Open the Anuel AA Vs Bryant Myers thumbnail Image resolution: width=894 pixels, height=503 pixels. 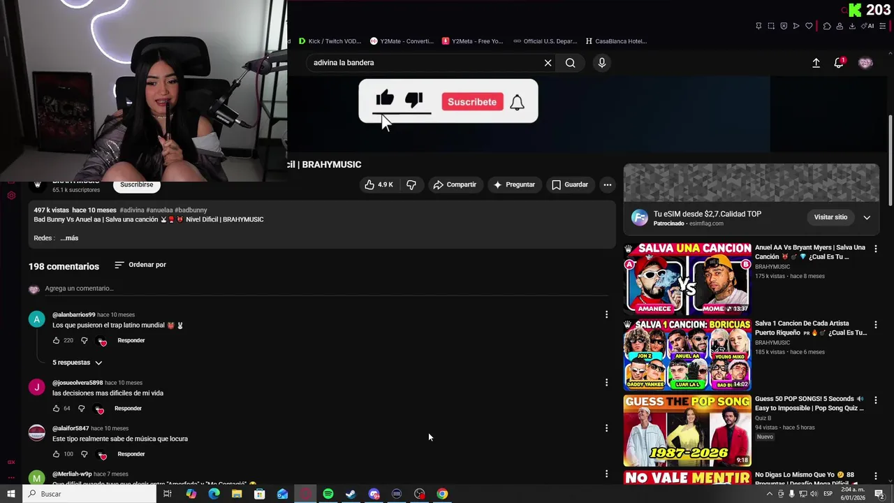(x=687, y=278)
